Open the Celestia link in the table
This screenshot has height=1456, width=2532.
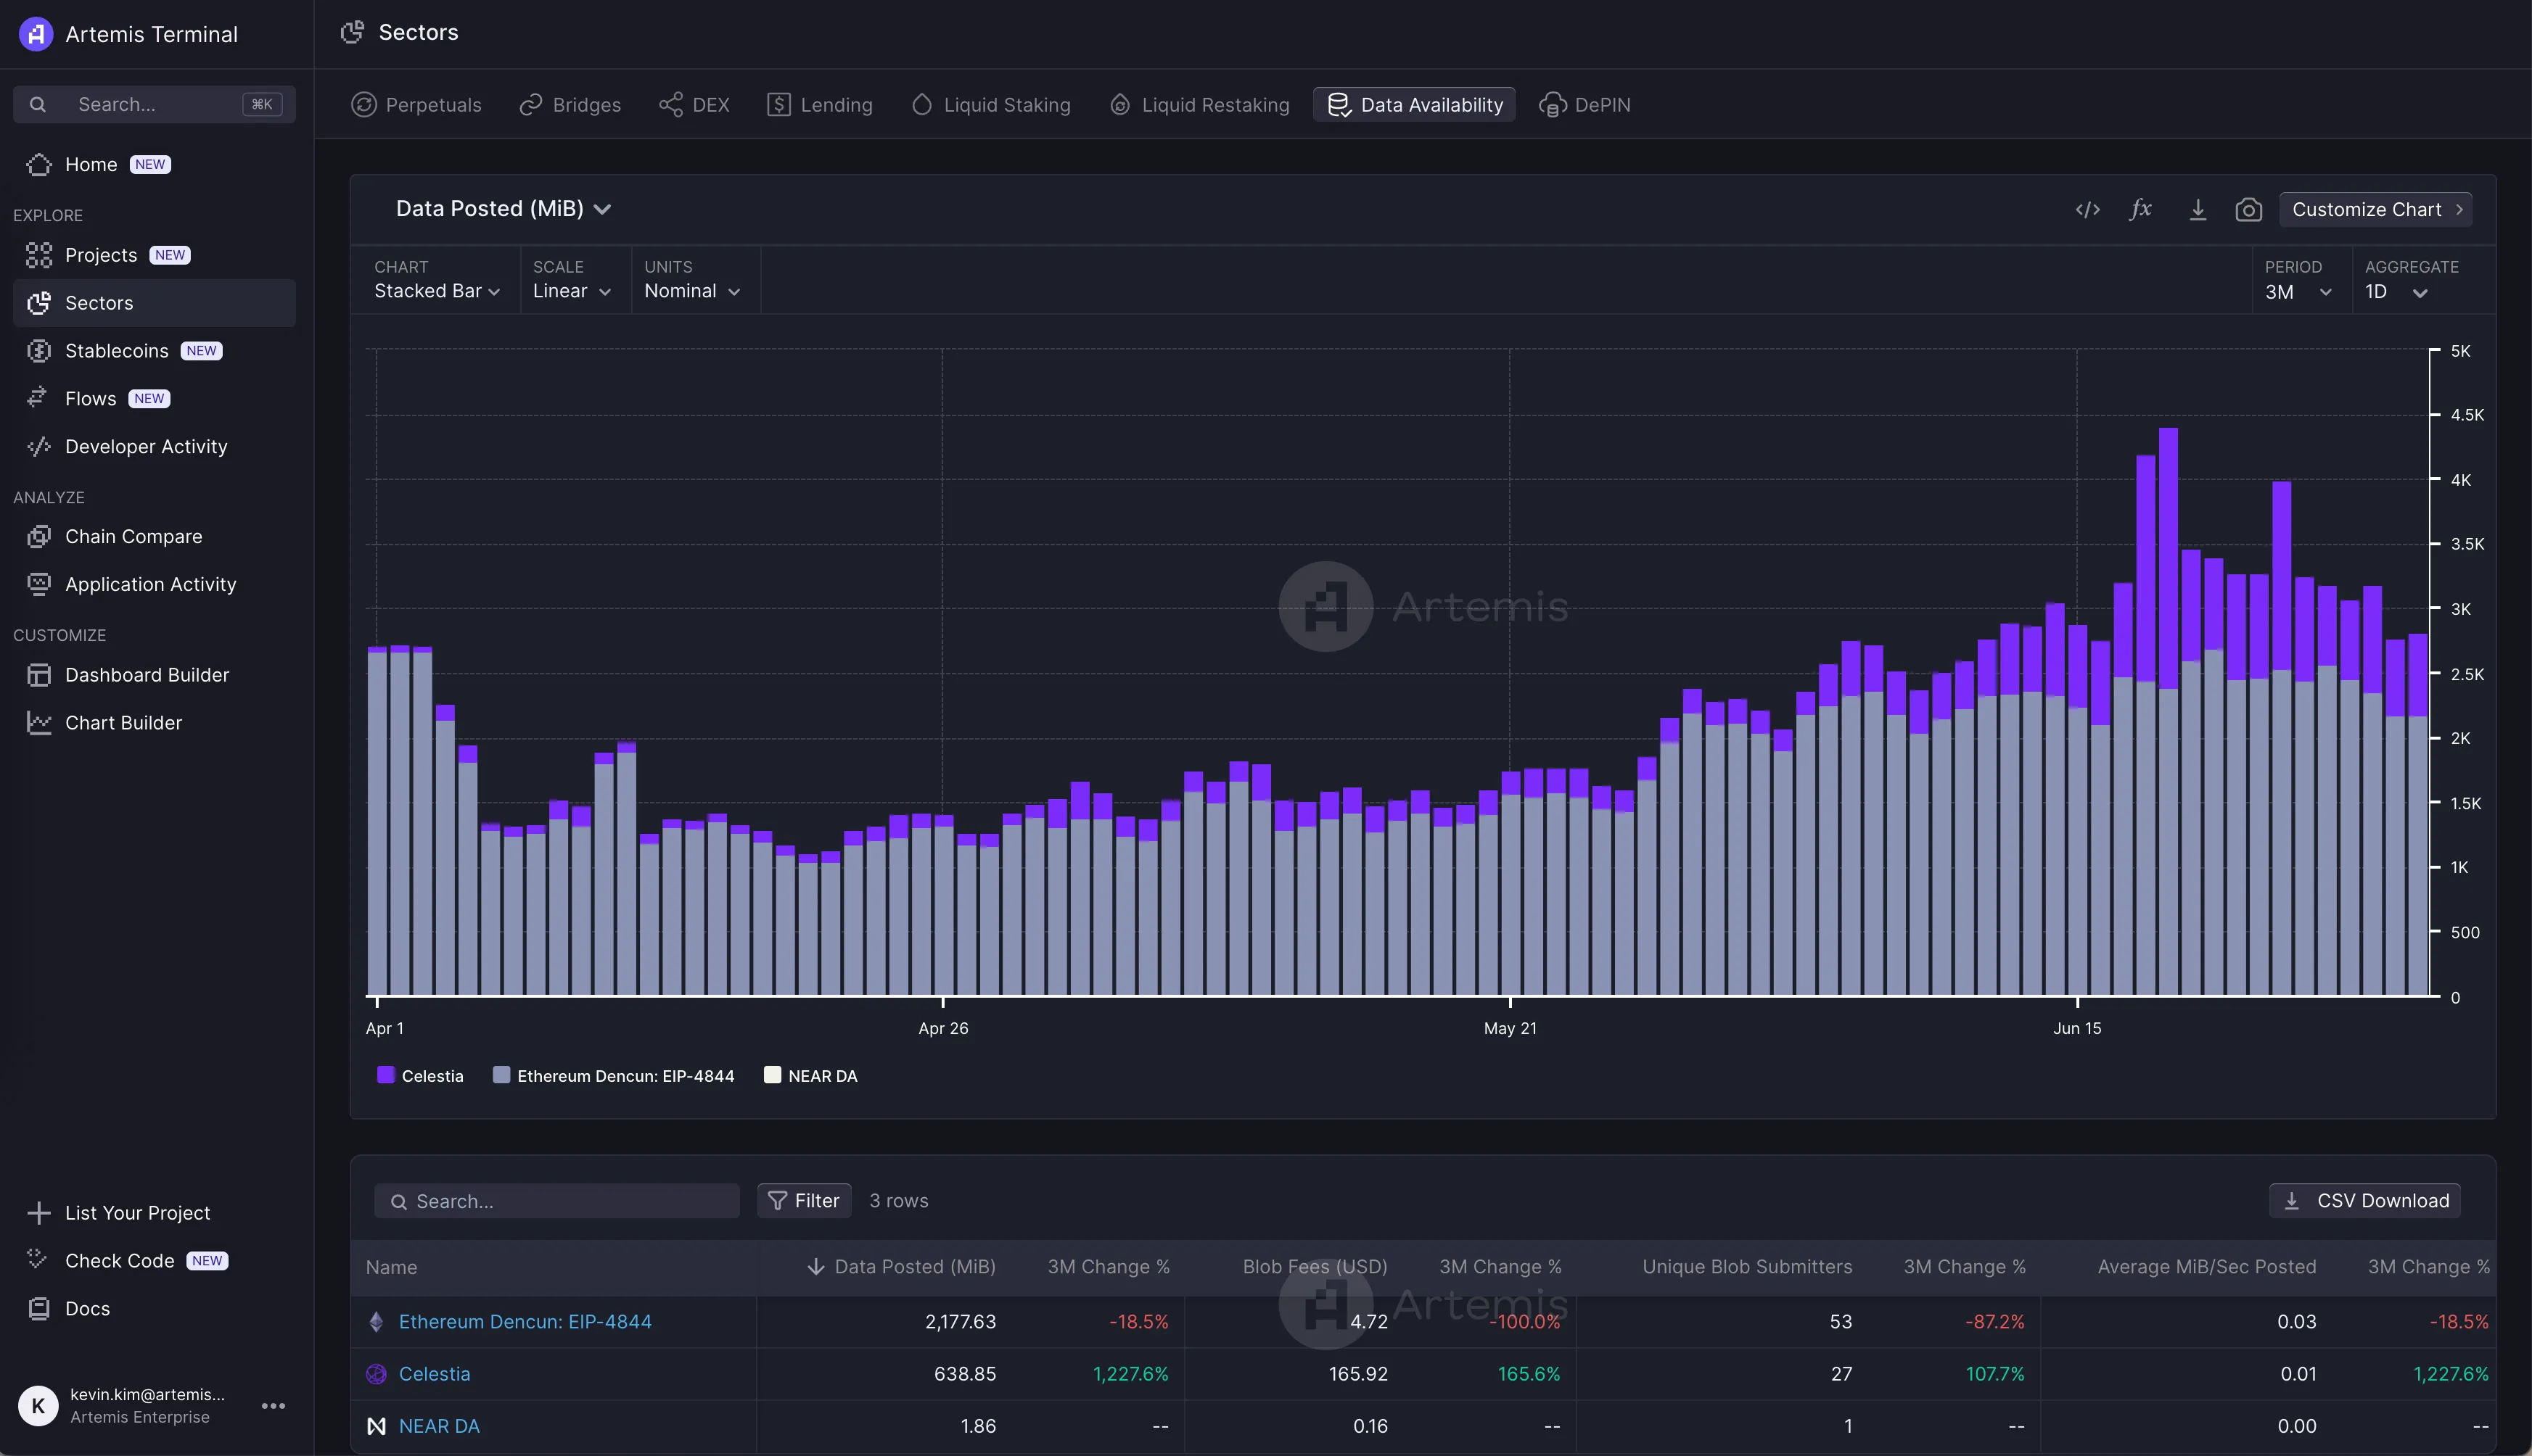tap(434, 1374)
